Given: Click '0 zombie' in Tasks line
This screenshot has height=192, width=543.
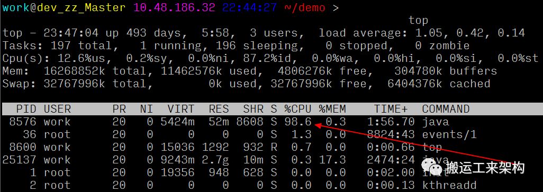Looking at the screenshot, I should click(x=442, y=45).
